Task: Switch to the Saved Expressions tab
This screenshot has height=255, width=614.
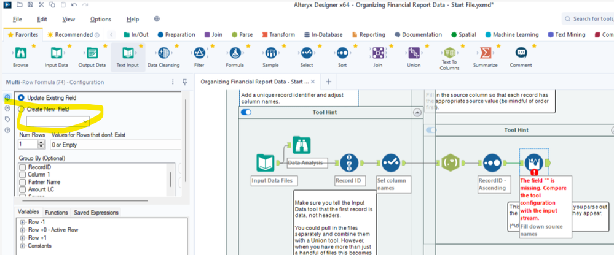Action: (96, 213)
